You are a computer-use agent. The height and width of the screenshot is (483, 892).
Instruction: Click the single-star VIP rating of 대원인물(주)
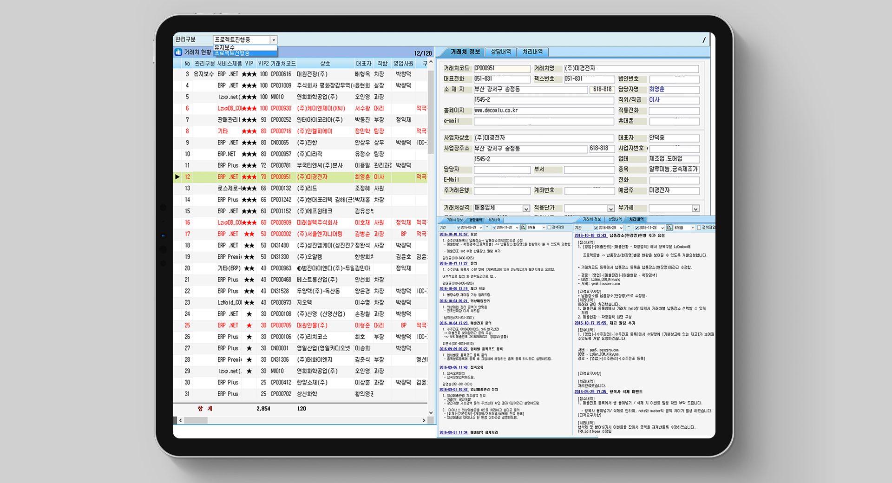click(249, 326)
